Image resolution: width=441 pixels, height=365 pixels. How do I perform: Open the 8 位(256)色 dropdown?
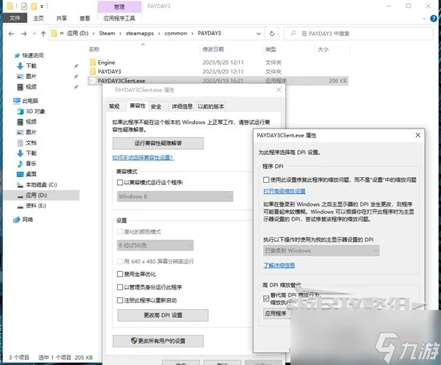tap(155, 245)
